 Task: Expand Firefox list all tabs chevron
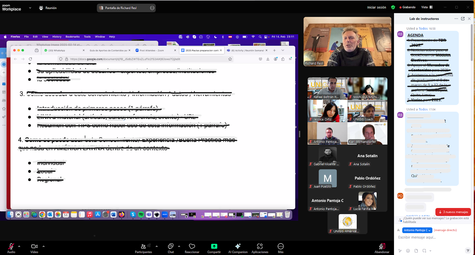[x=283, y=50]
